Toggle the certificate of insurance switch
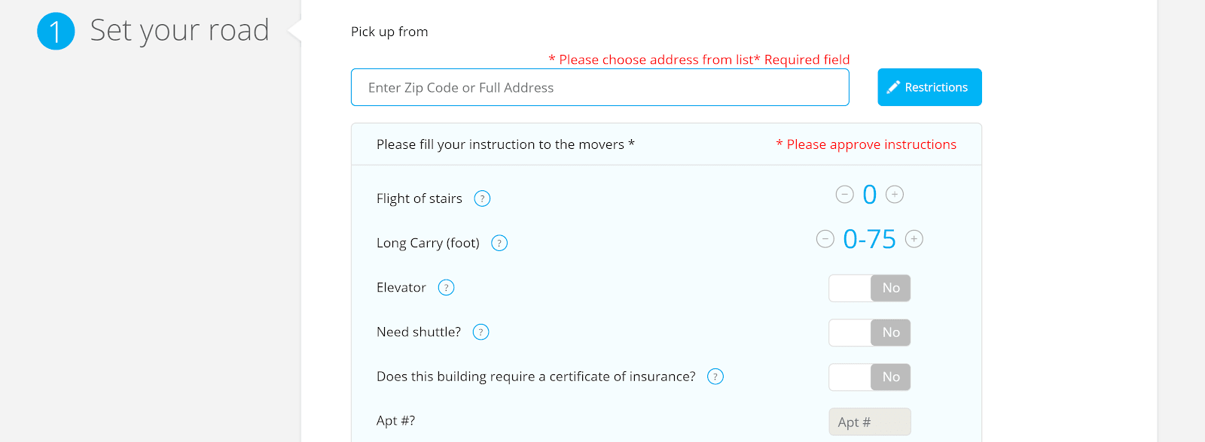The width and height of the screenshot is (1205, 442). (x=870, y=377)
